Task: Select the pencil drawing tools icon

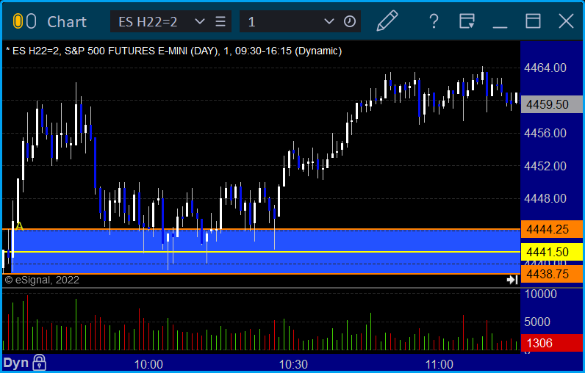Action: click(387, 21)
